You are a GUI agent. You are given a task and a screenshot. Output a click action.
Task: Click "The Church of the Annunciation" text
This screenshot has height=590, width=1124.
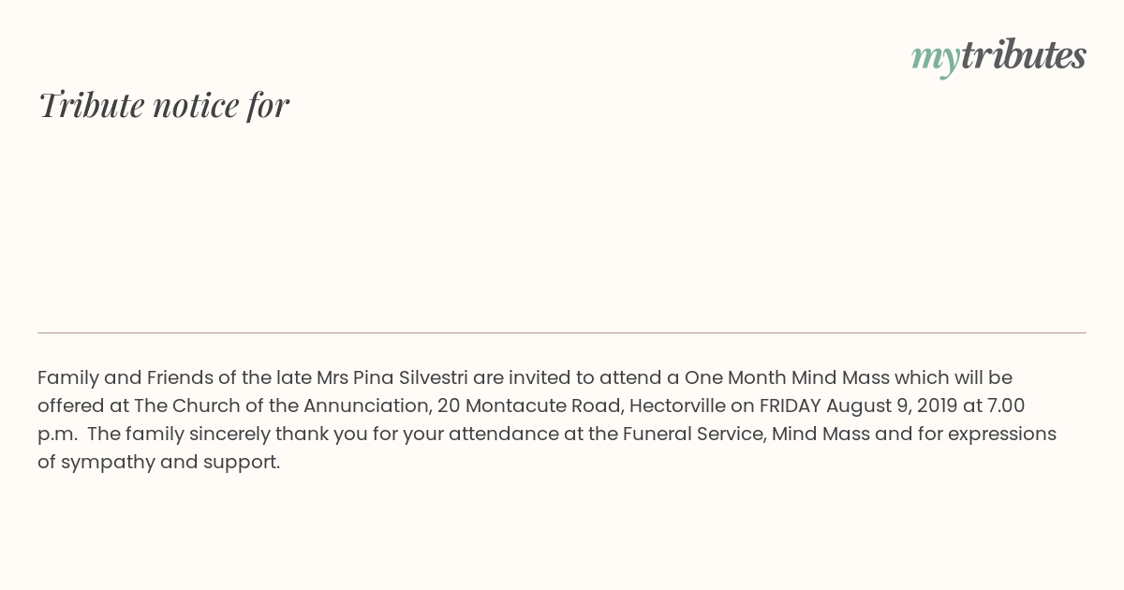pos(282,406)
